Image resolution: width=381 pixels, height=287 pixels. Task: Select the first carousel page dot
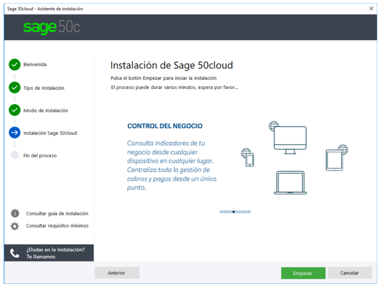click(221, 212)
